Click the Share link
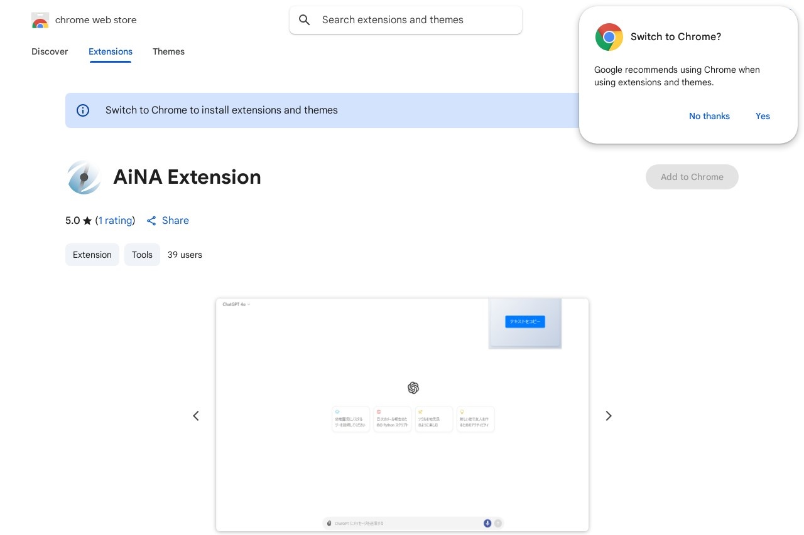 click(175, 221)
